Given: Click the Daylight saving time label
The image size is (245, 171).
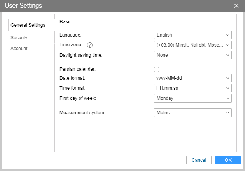Looking at the screenshot, I should point(81,55).
